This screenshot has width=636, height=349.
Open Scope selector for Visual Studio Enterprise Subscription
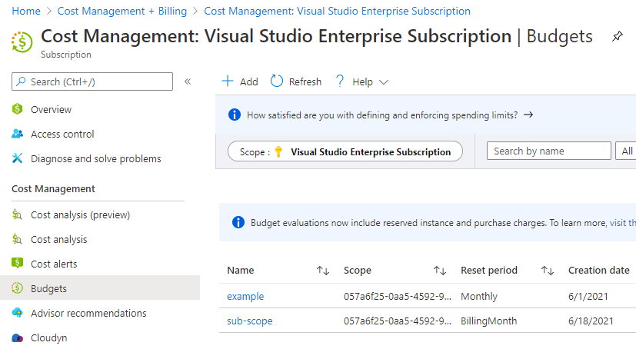tap(345, 151)
